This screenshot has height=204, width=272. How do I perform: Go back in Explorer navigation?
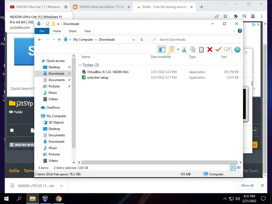click(x=40, y=40)
